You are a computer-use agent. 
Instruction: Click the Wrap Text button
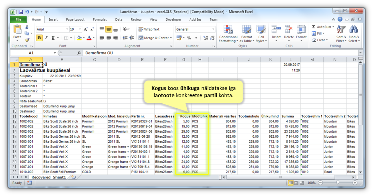point(149,30)
